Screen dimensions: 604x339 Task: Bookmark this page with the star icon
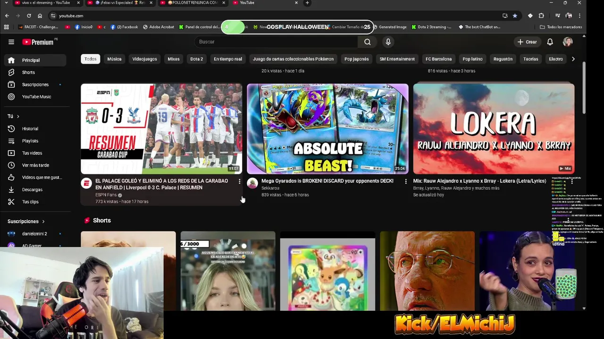click(x=514, y=16)
